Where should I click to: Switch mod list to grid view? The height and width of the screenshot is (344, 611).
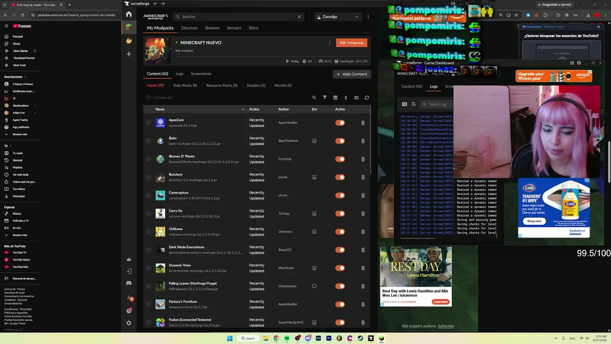coord(335,97)
